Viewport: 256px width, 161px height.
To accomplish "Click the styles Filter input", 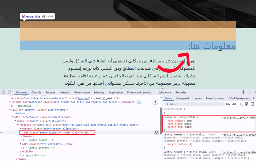I will [194, 104].
